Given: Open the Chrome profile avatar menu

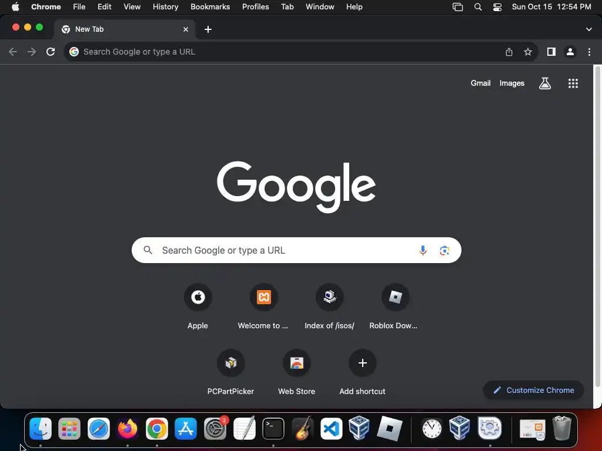Looking at the screenshot, I should 570,52.
